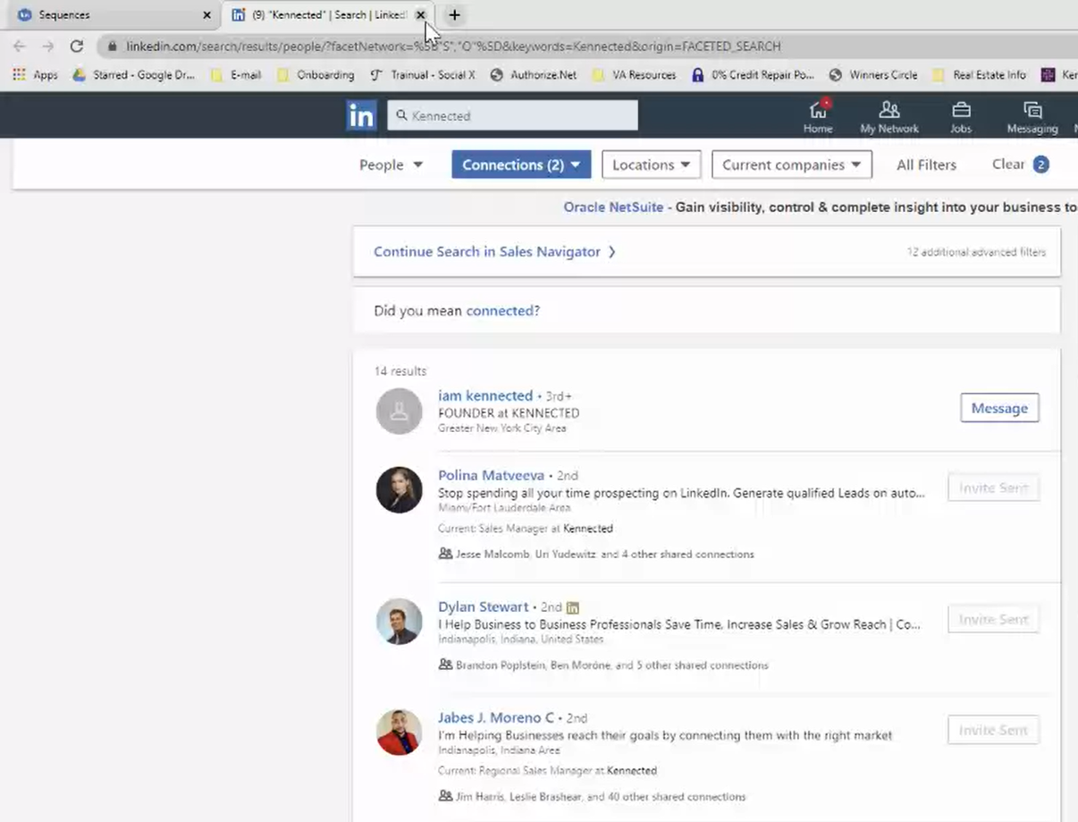Click the LinkedIn logo icon
This screenshot has width=1078, height=822.
click(361, 115)
